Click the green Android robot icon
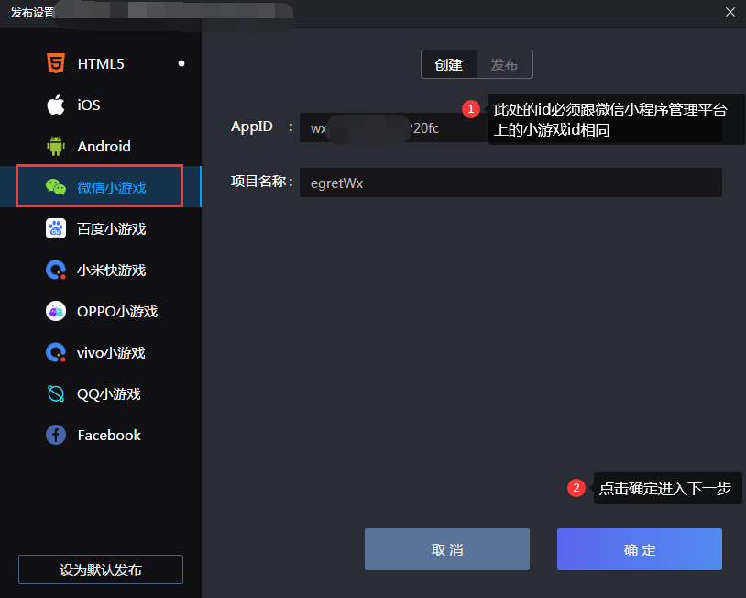Image resolution: width=746 pixels, height=598 pixels. tap(56, 146)
